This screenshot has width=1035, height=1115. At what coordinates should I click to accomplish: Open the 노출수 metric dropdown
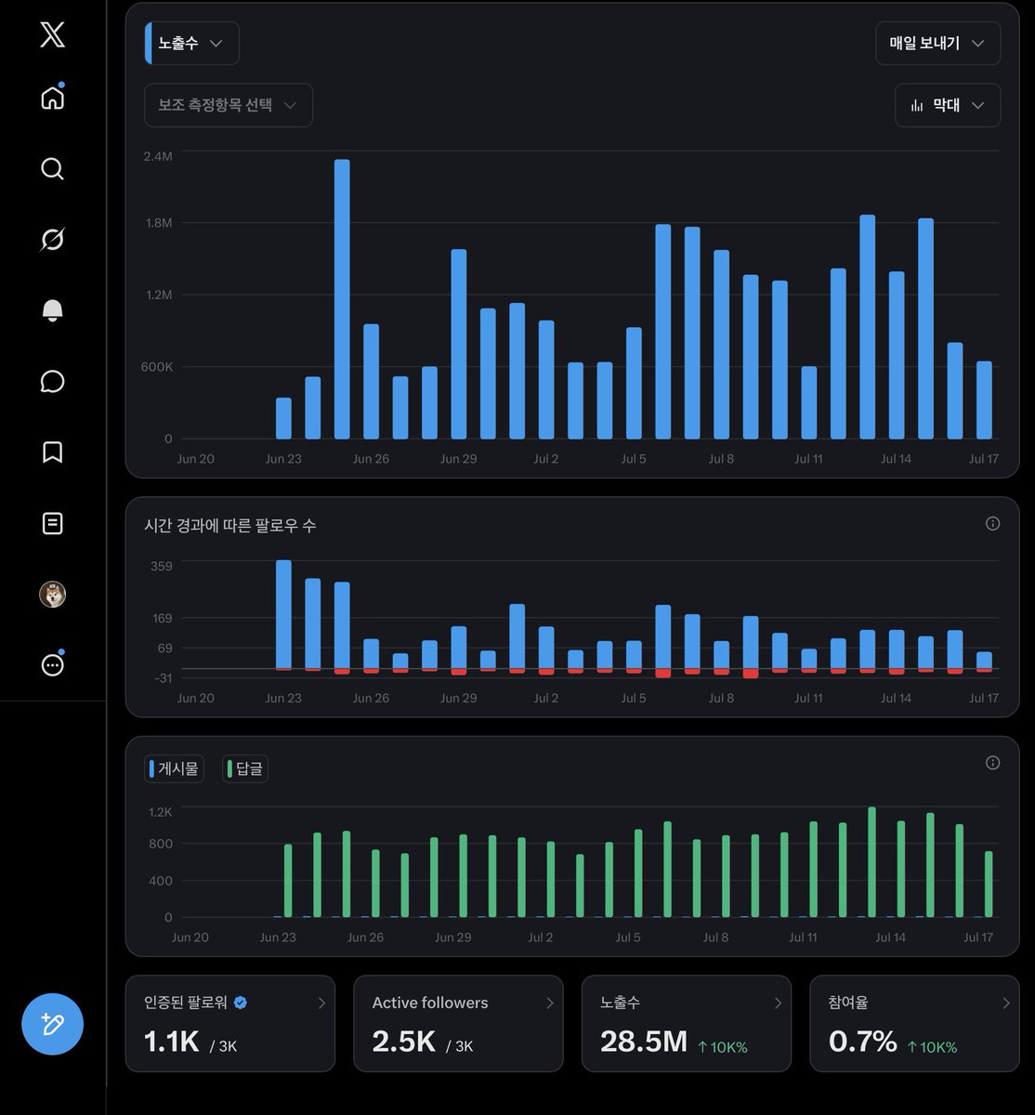(x=192, y=44)
